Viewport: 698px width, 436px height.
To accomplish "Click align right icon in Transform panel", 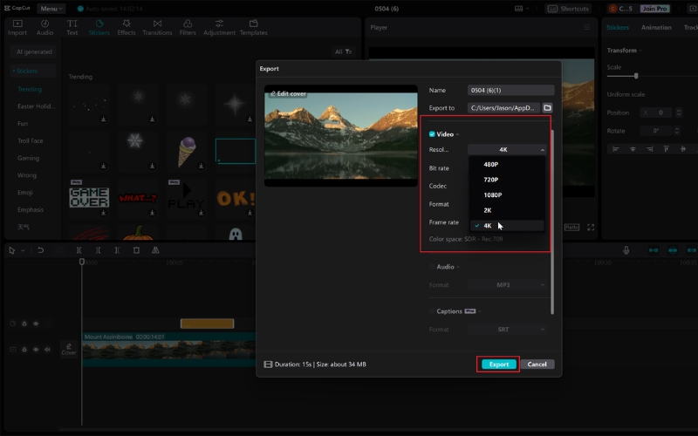I will [649, 149].
